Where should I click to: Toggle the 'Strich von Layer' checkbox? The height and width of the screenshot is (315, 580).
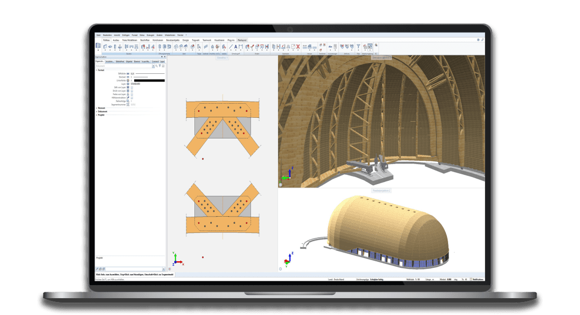tap(132, 91)
